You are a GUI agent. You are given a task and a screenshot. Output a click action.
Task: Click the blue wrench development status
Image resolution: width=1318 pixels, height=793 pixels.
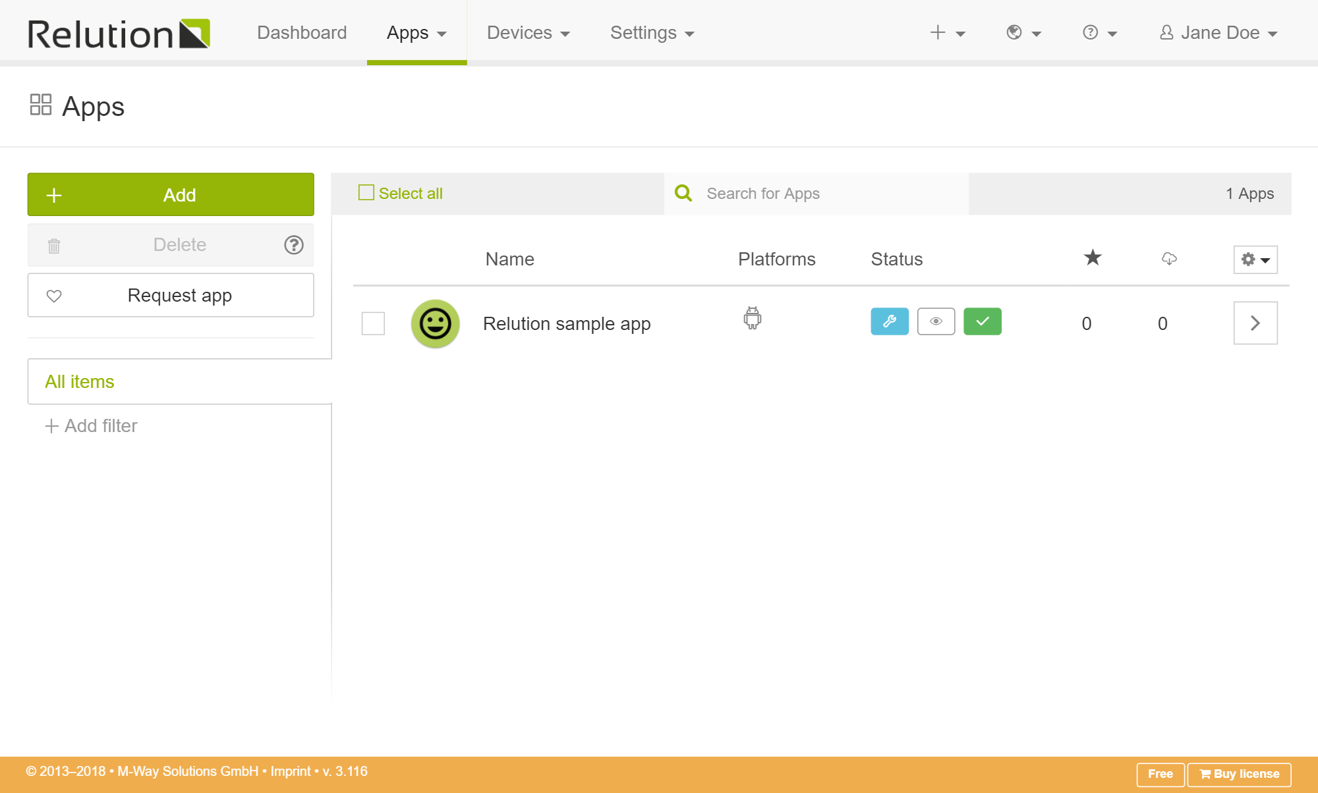tap(890, 321)
